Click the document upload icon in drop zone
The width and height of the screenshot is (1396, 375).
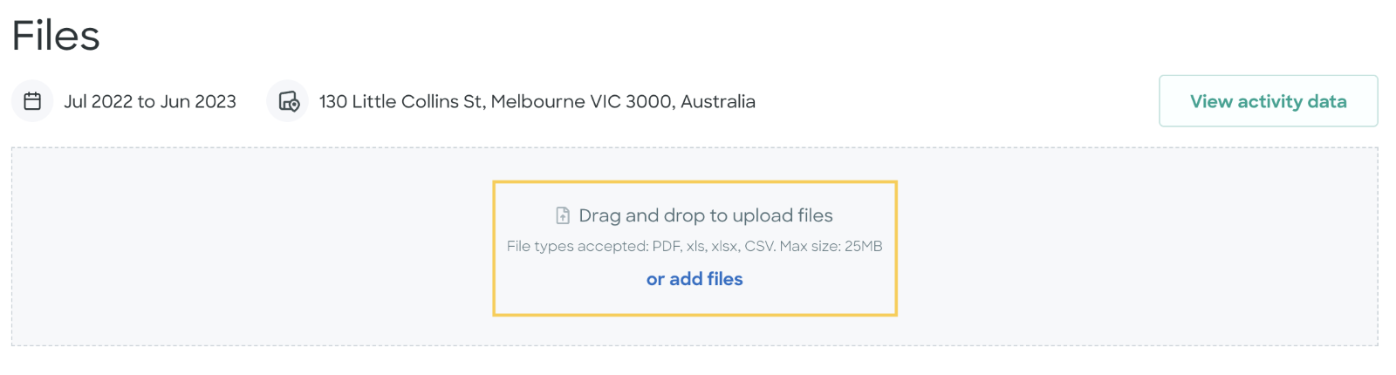point(563,215)
